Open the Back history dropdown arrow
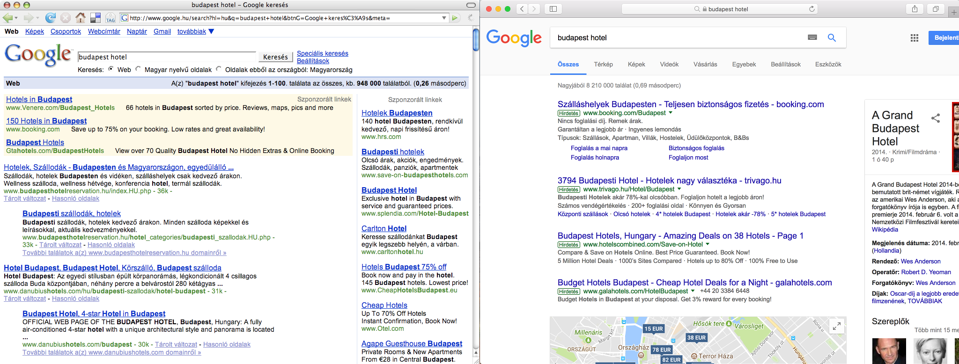 pyautogui.click(x=16, y=18)
